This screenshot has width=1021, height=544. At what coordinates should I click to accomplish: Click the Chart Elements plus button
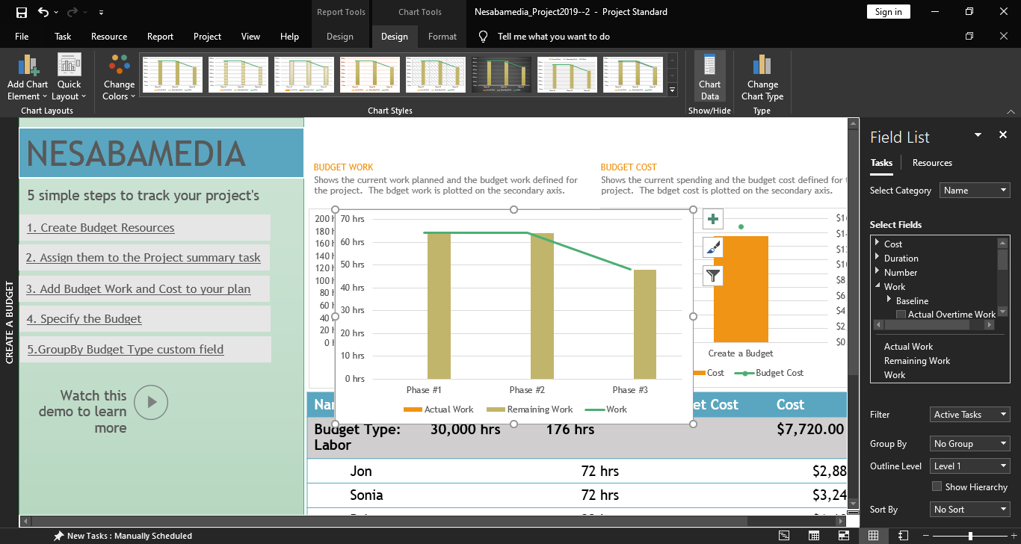pyautogui.click(x=714, y=219)
